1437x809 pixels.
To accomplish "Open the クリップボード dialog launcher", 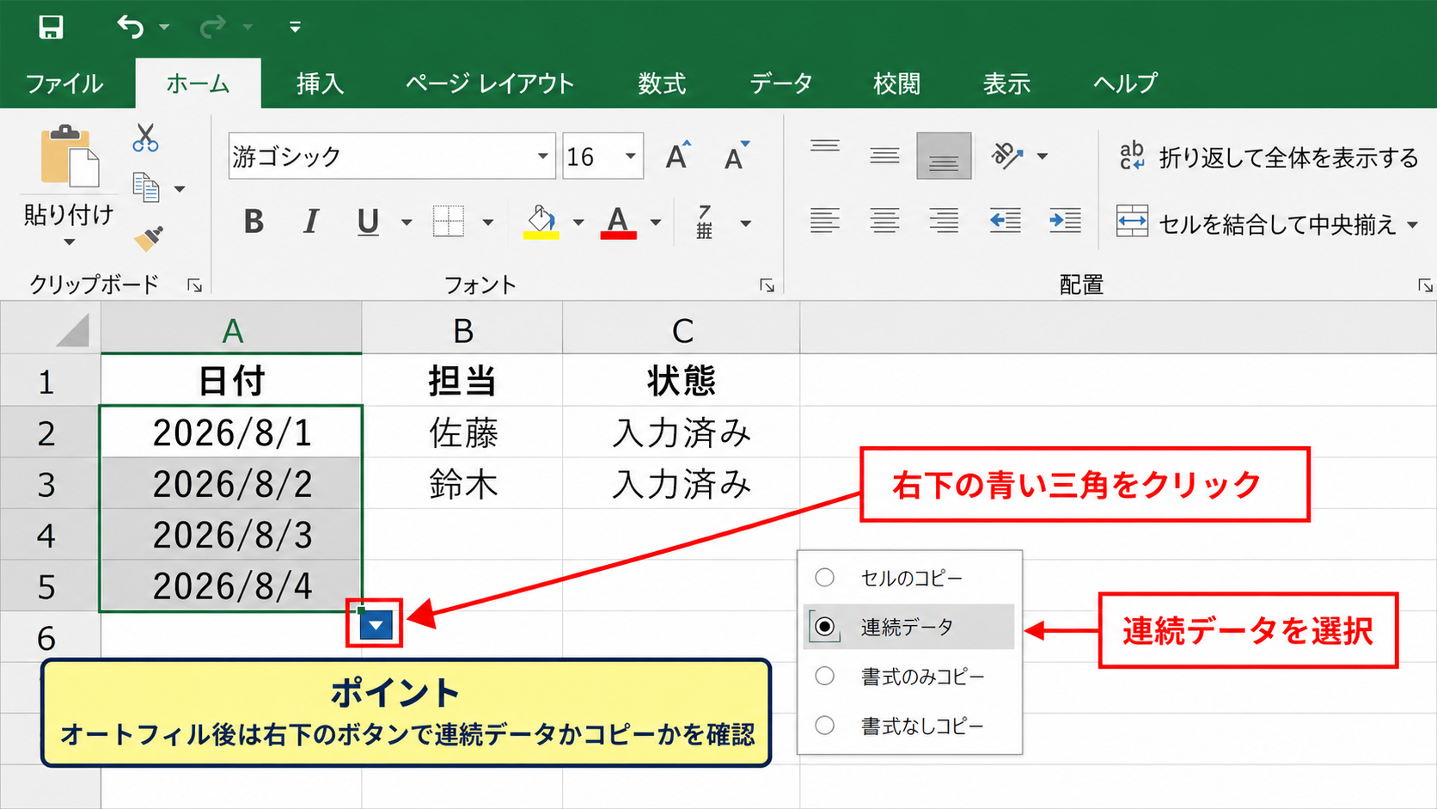I will 195,285.
